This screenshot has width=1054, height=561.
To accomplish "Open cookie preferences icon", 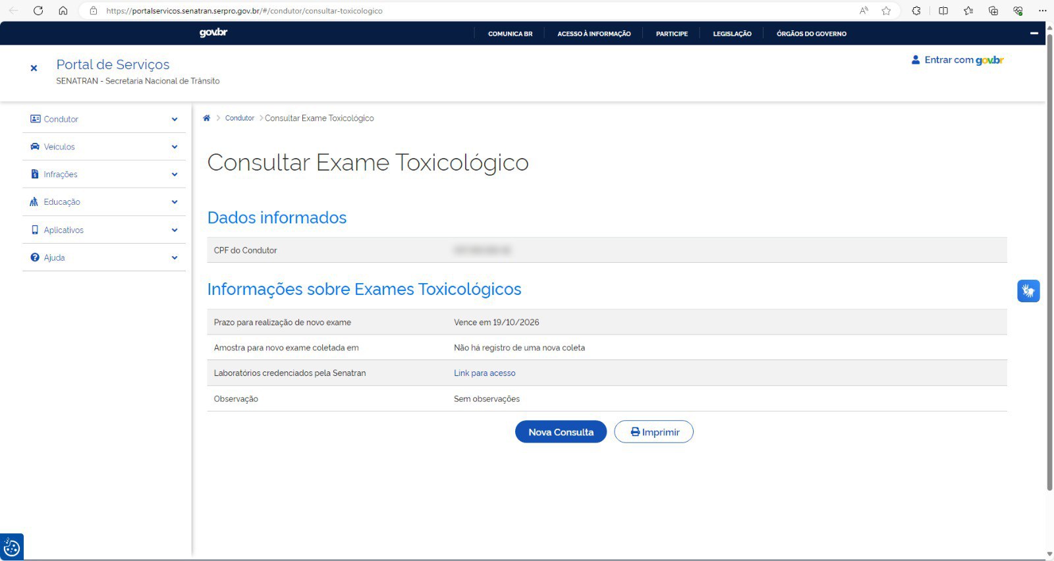I will pos(12,547).
